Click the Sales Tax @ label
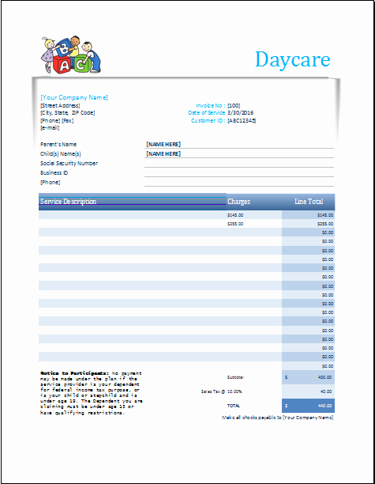The width and height of the screenshot is (375, 484). coord(213,391)
